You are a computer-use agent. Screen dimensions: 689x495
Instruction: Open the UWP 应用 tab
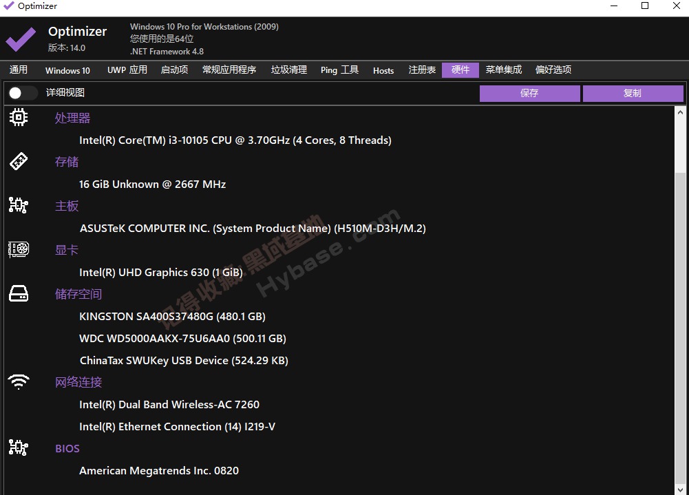pyautogui.click(x=127, y=70)
